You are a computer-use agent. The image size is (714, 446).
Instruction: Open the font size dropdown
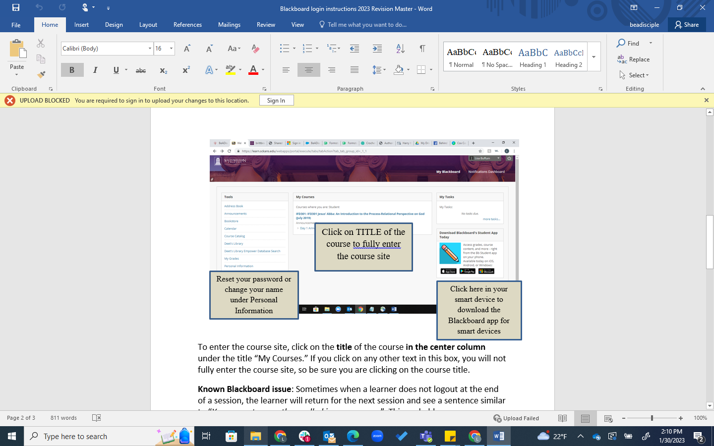171,49
